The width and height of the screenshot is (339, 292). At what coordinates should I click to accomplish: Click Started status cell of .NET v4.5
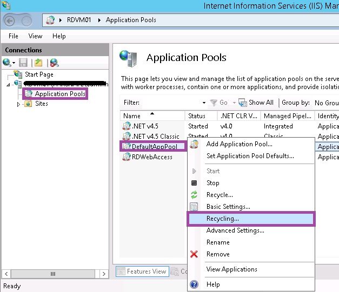click(198, 126)
